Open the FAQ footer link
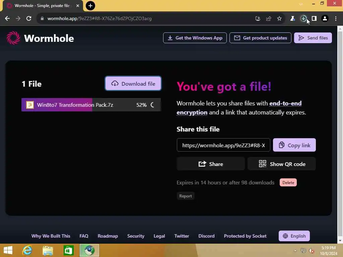The height and width of the screenshot is (257, 343). (x=84, y=236)
